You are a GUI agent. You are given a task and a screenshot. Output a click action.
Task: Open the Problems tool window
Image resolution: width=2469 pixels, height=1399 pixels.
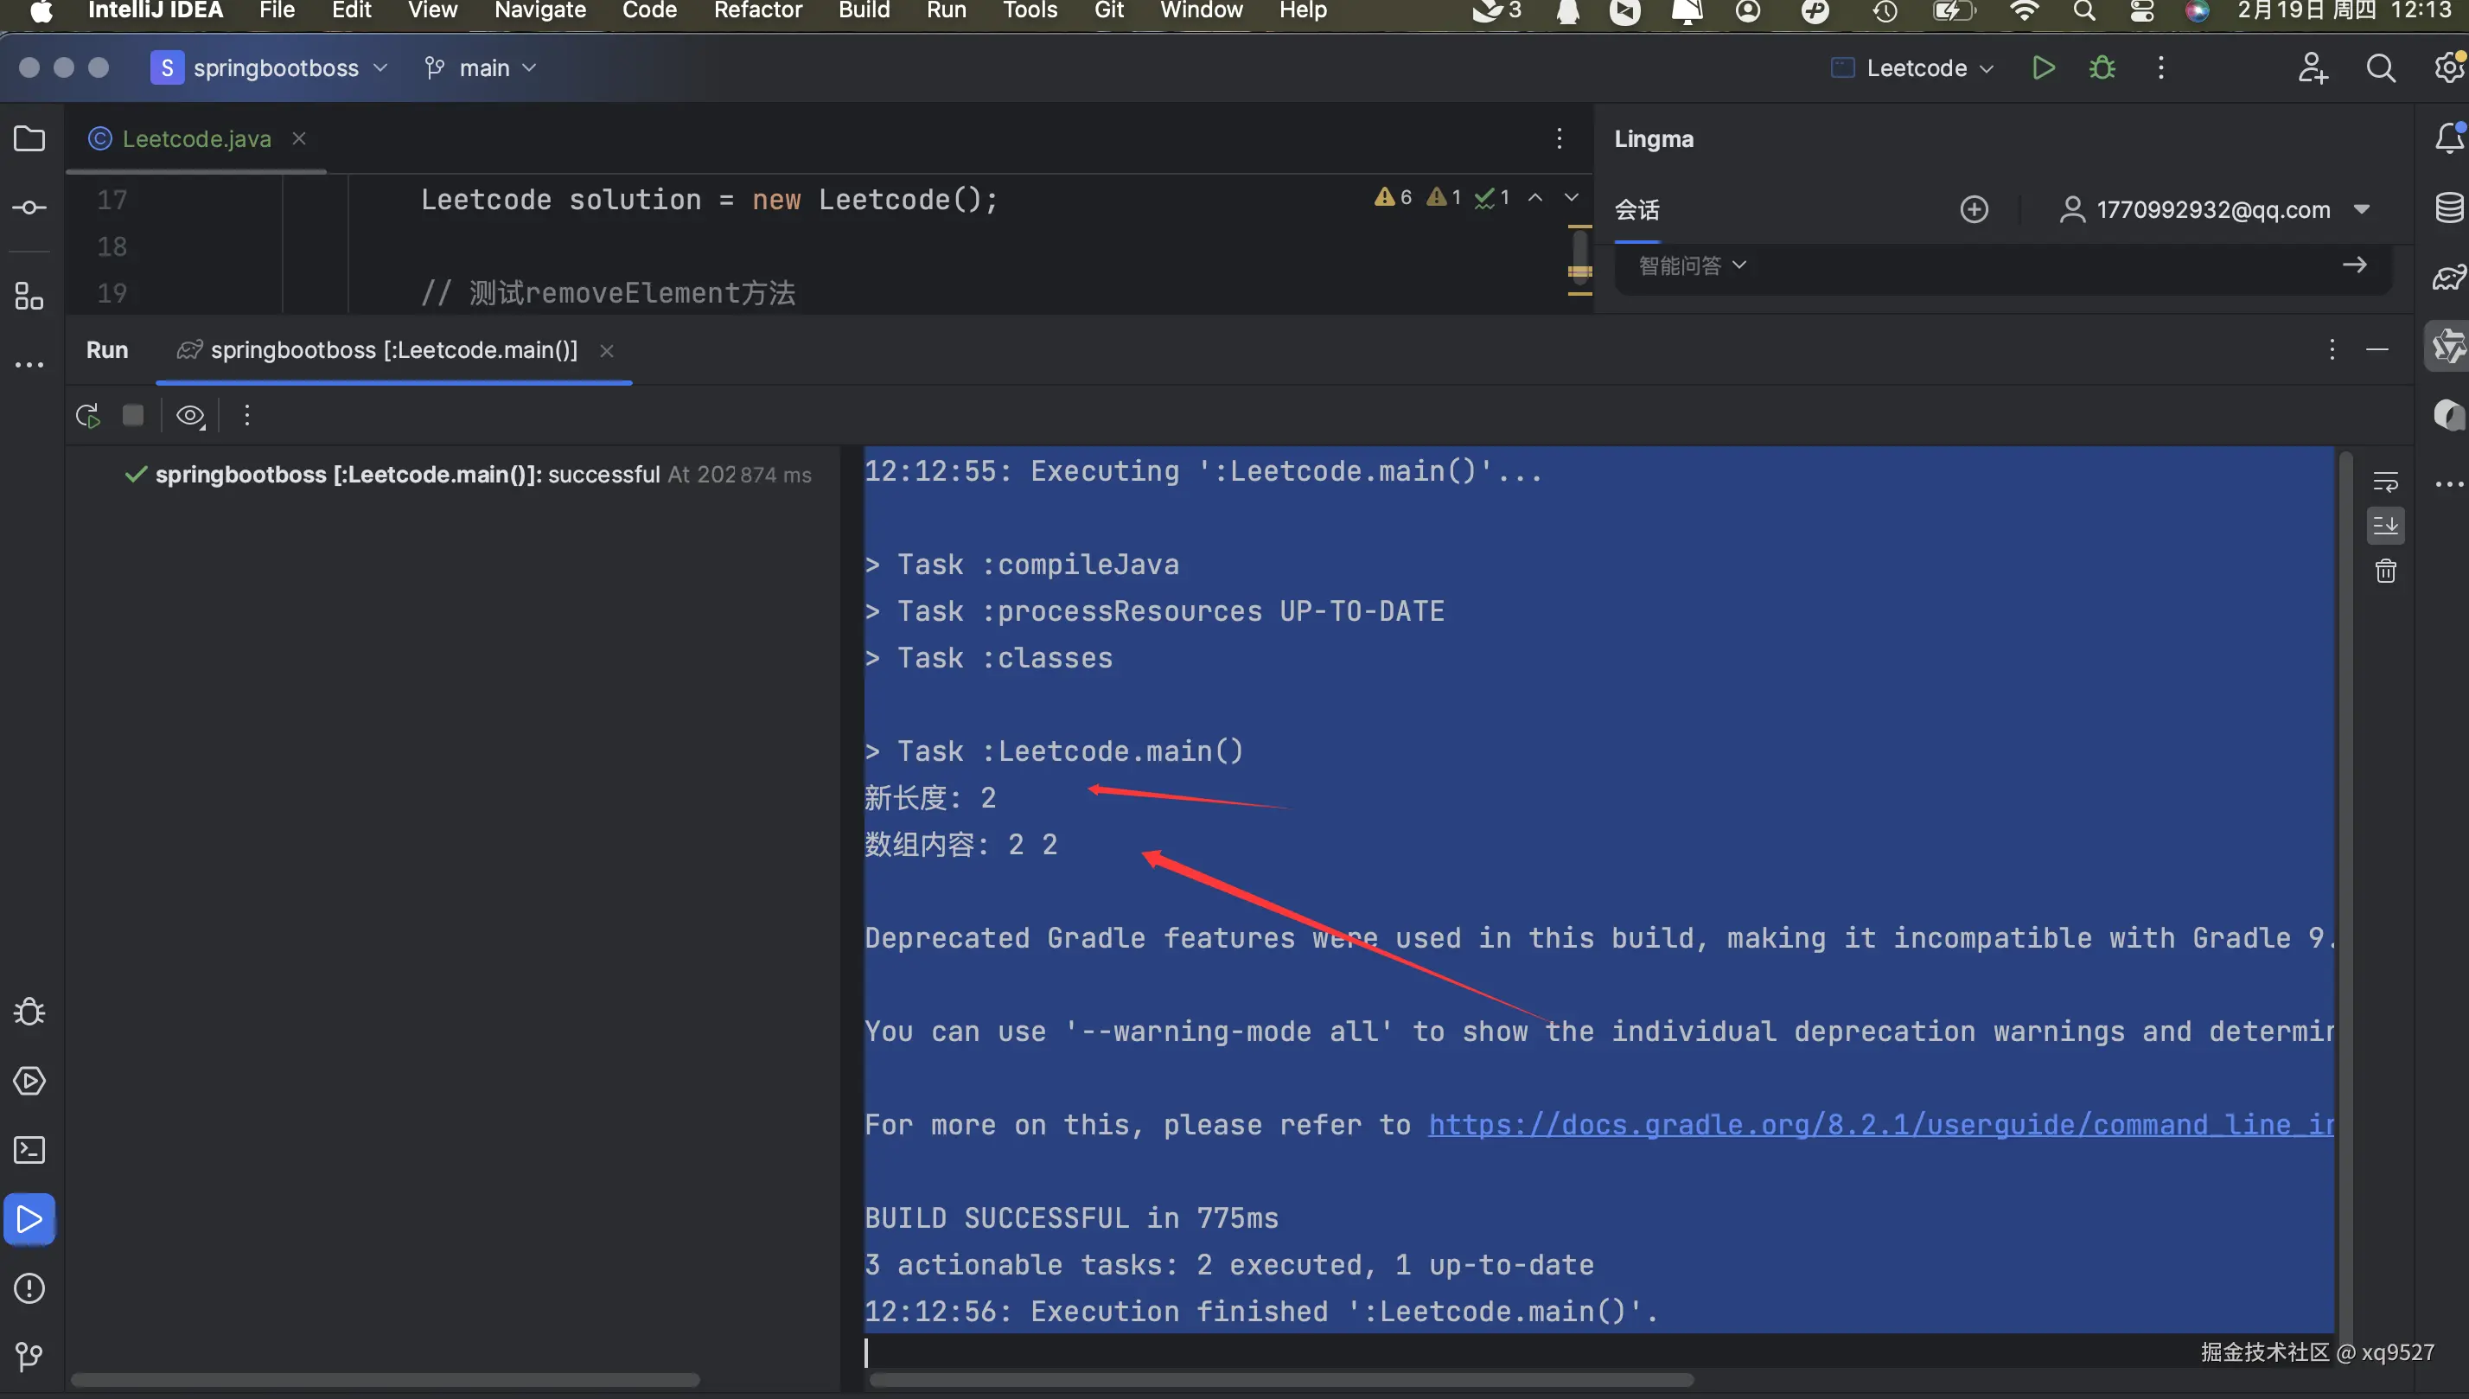click(29, 1287)
